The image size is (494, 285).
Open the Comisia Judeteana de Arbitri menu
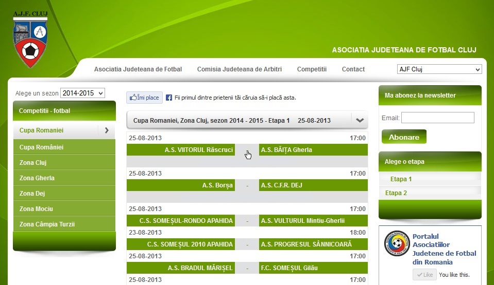pos(240,69)
